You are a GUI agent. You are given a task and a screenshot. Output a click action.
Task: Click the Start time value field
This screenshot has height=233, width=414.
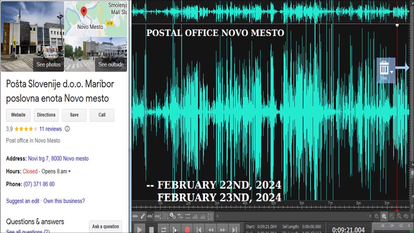point(267,227)
